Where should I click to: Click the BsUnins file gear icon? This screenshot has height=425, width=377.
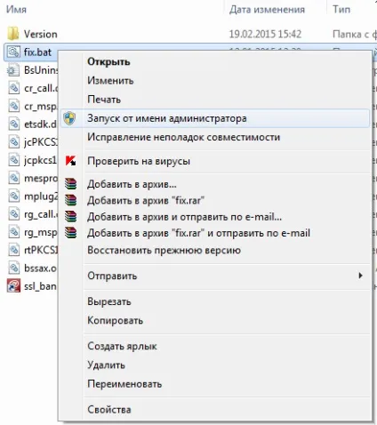tap(12, 70)
